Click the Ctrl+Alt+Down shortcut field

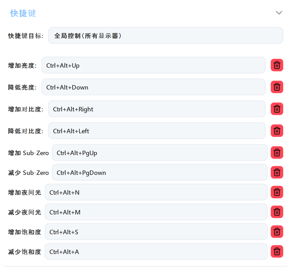point(154,87)
